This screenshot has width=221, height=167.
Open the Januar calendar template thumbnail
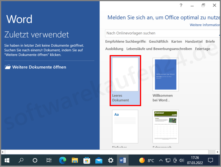click(x=166, y=126)
